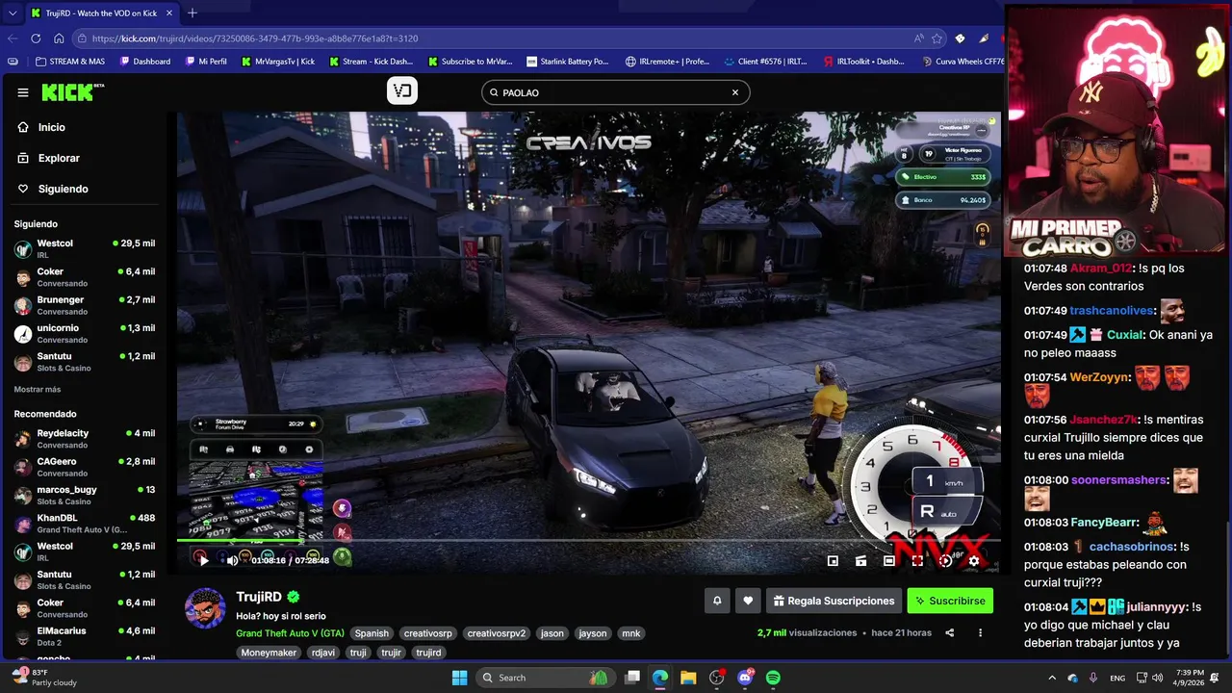The height and width of the screenshot is (693, 1232).
Task: Click the TrujiRD avatar image
Action: click(205, 607)
